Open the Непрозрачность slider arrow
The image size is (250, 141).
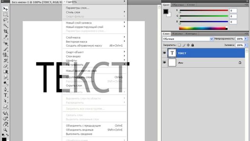point(246,39)
